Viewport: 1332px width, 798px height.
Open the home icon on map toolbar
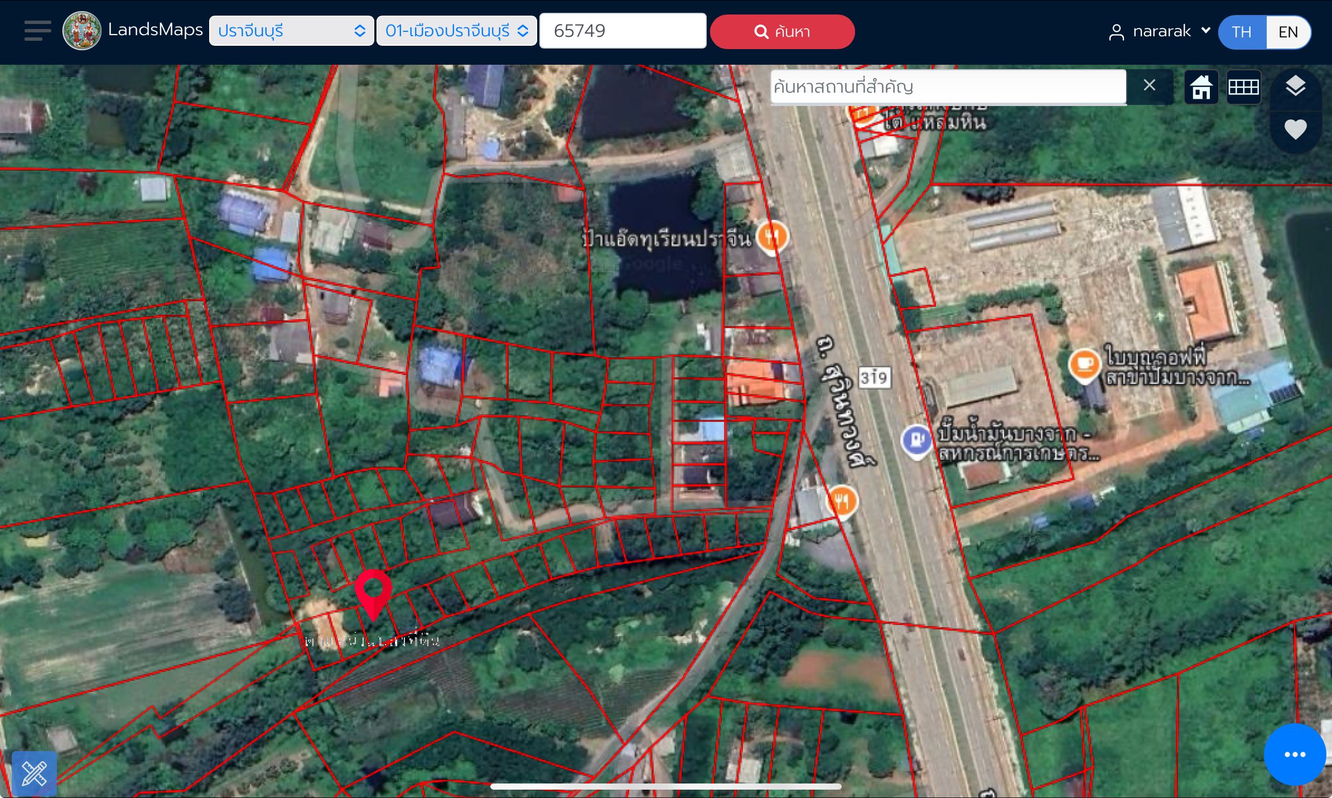click(x=1201, y=88)
